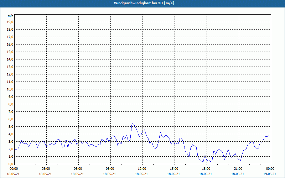The width and height of the screenshot is (285, 178).
Task: Select the 19,0 y-axis label
Action: click(x=10, y=22)
